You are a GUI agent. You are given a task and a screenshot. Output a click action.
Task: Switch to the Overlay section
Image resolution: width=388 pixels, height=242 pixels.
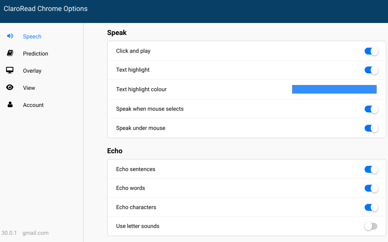(32, 71)
